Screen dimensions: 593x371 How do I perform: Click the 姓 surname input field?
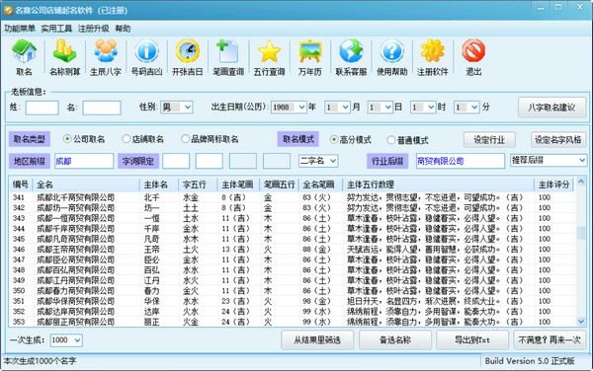coord(42,108)
